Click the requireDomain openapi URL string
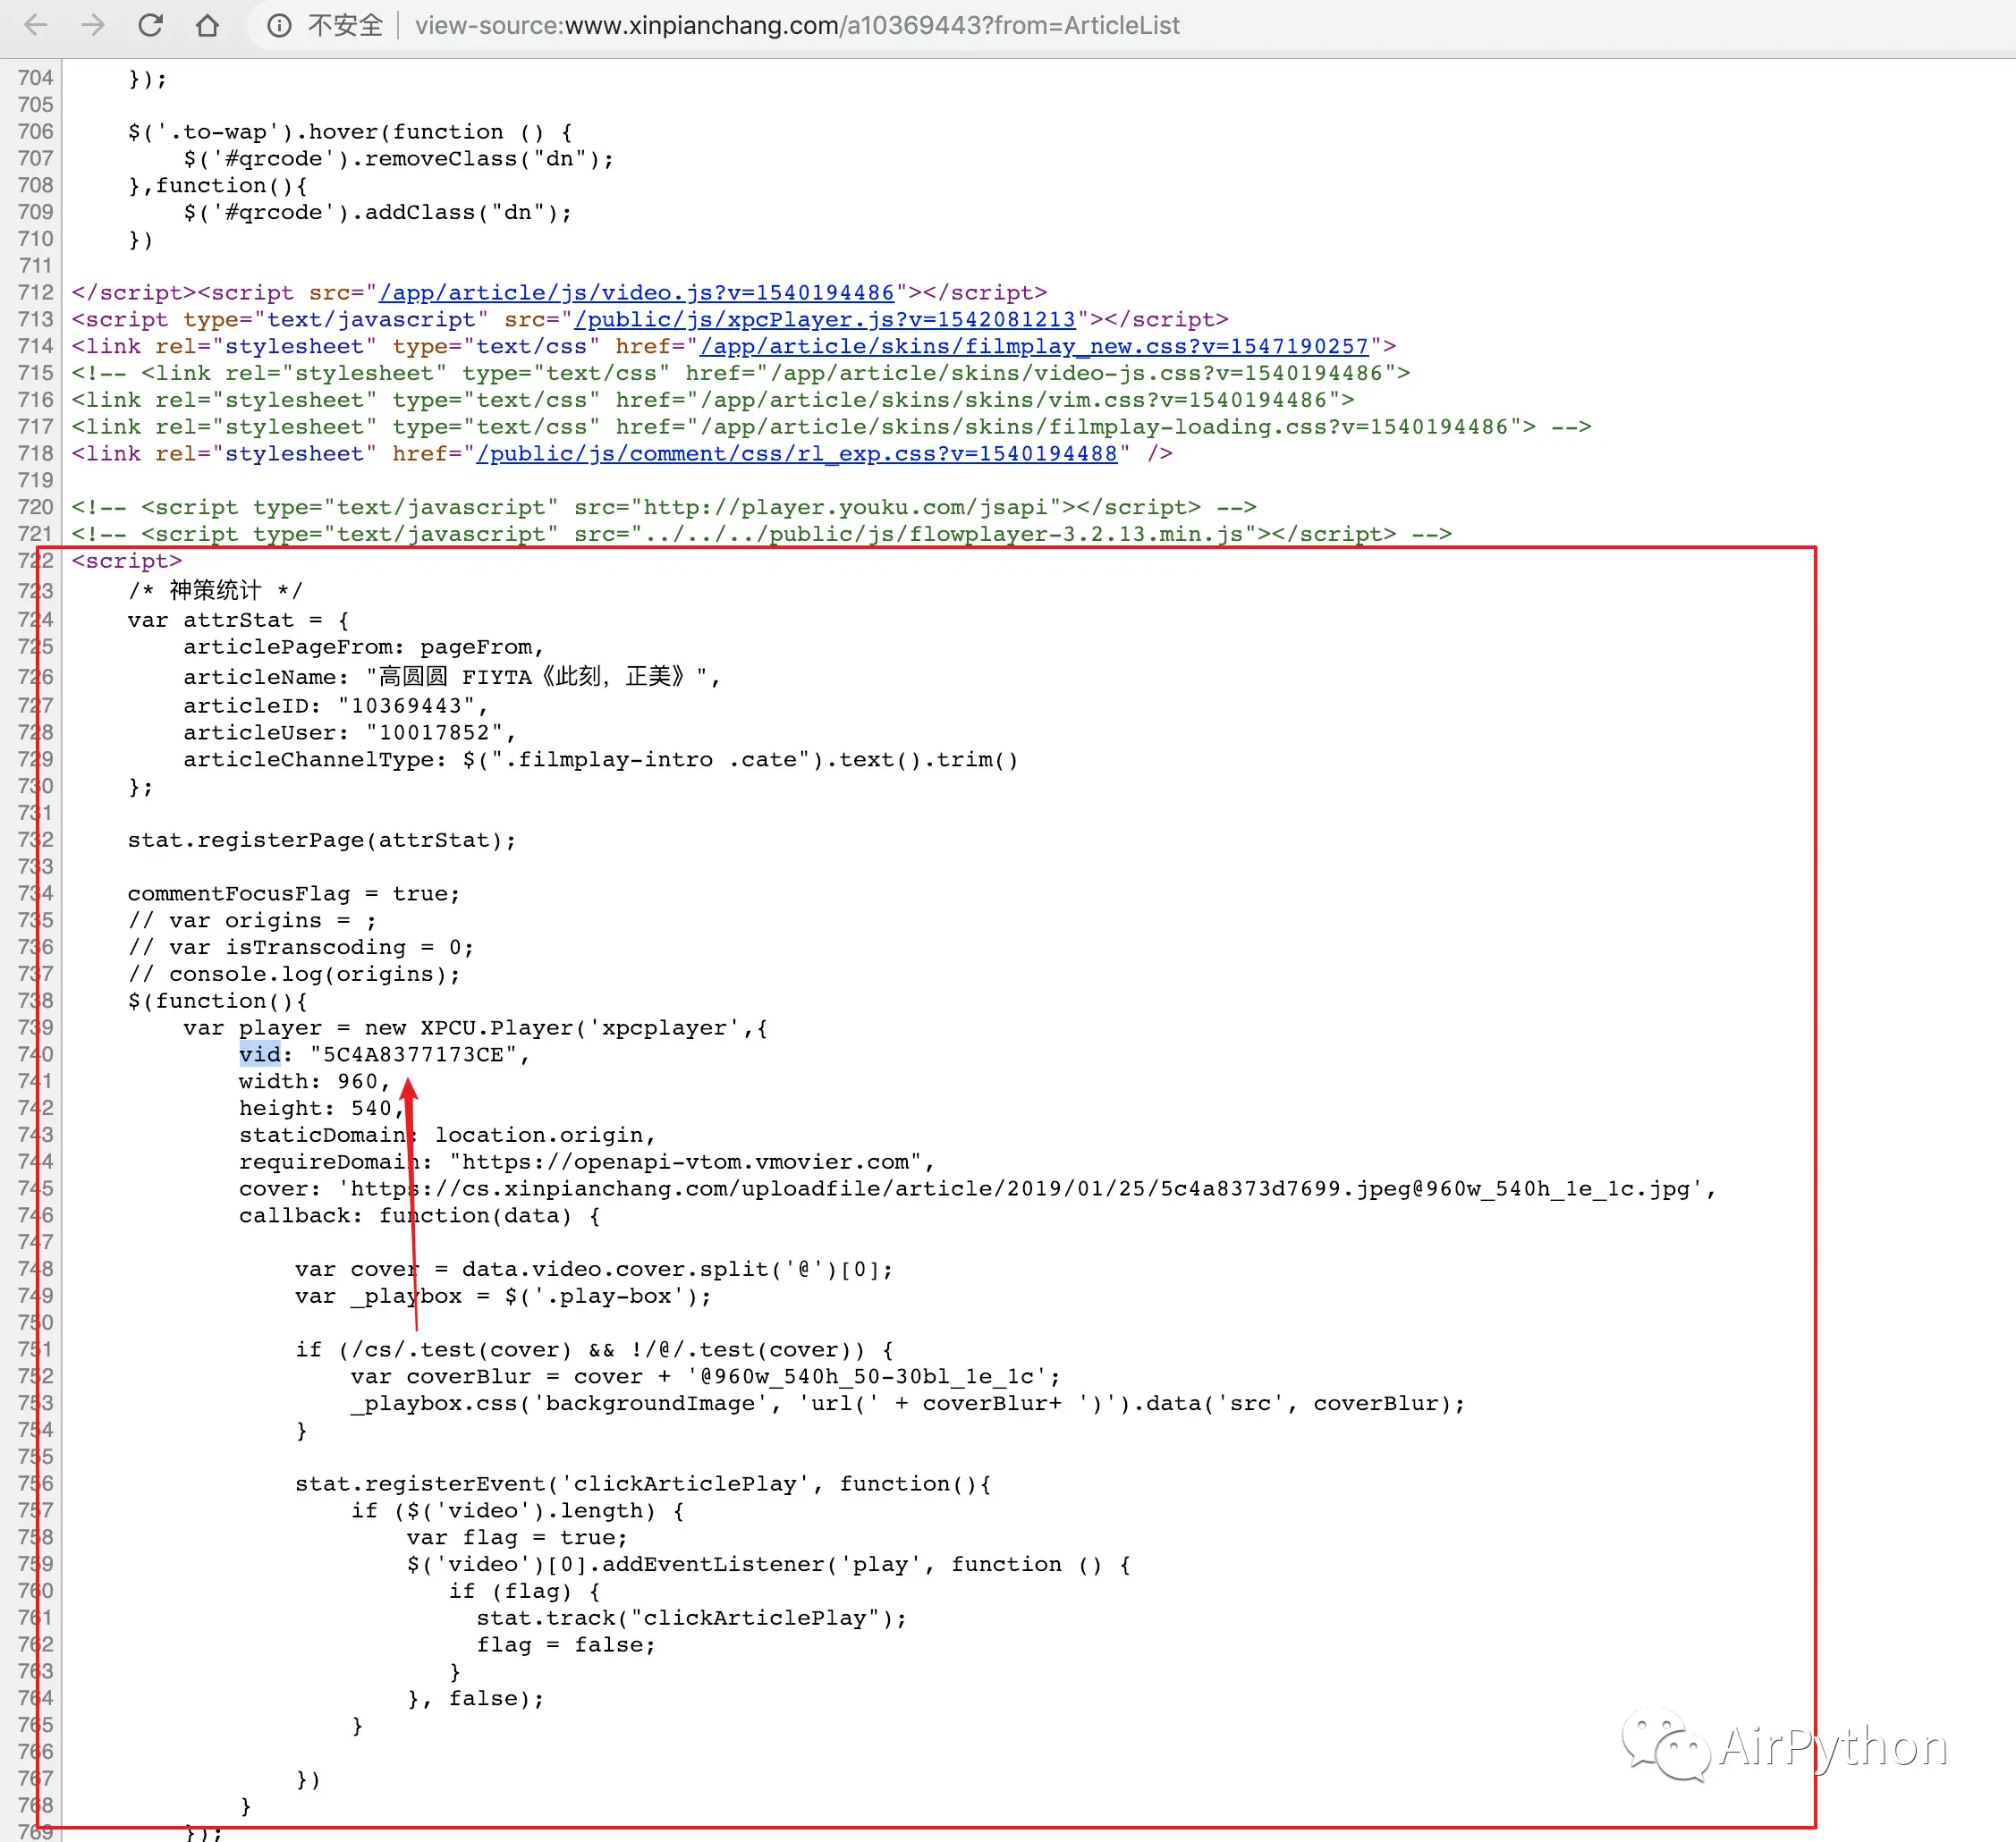2016x1842 pixels. click(x=685, y=1162)
